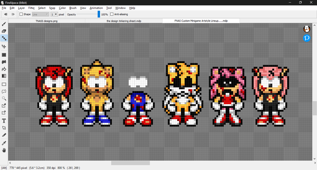Click the pink Amy sprite at far right
Screen dimensions: 317x170
pyautogui.click(x=271, y=96)
